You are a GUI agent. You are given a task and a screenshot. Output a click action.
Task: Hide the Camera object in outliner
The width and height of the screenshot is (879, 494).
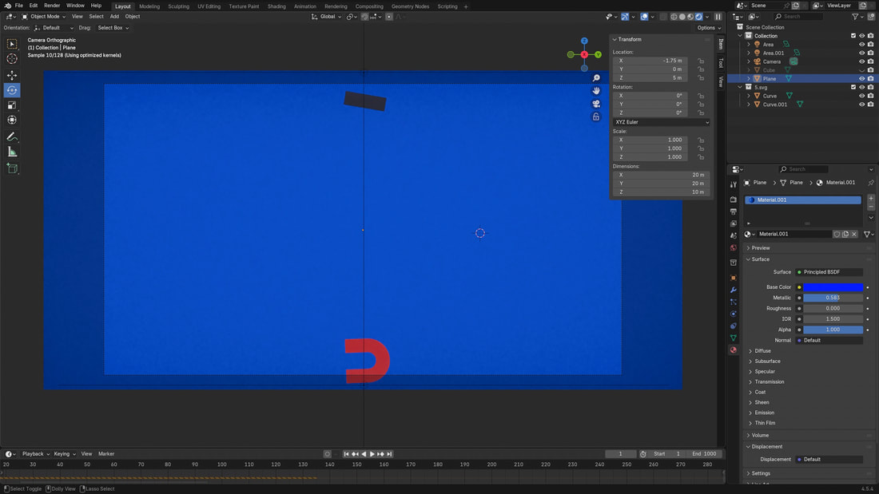coord(861,61)
